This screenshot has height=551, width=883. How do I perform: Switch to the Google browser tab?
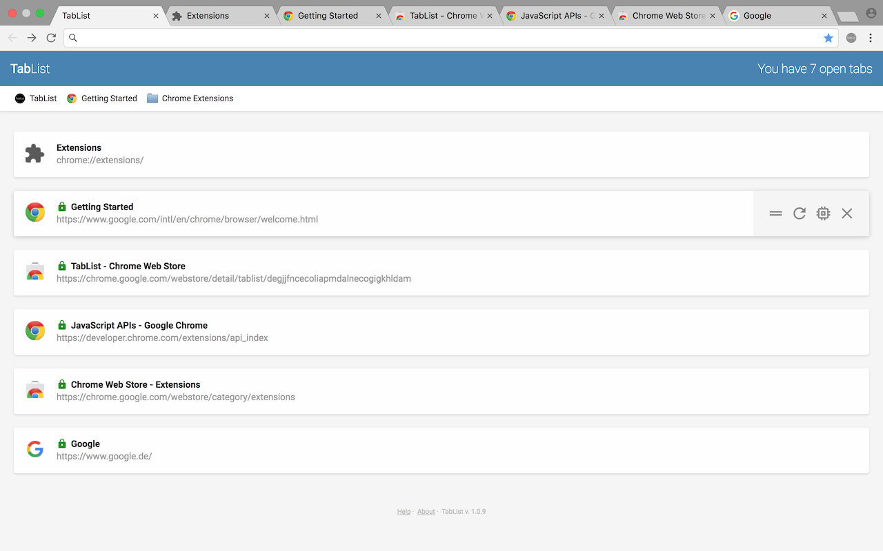point(778,15)
